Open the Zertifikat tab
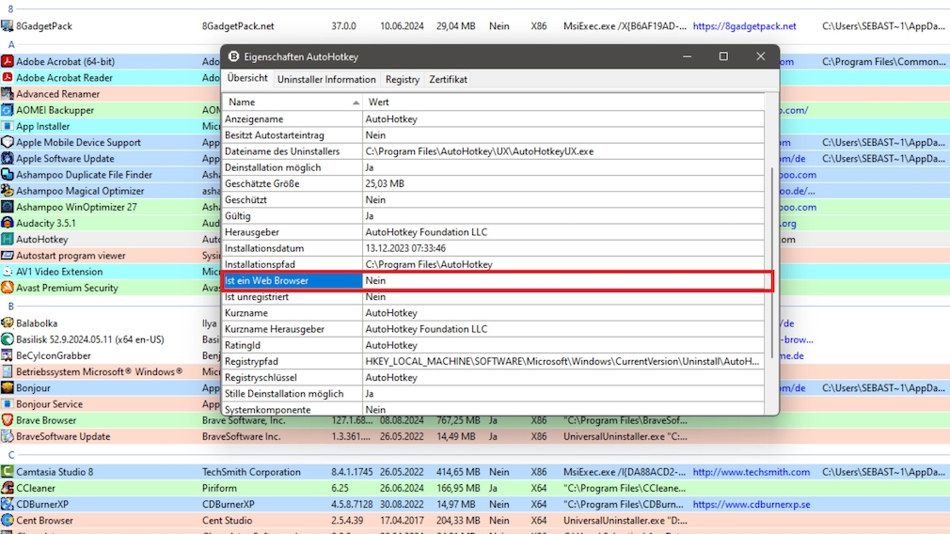The width and height of the screenshot is (950, 534). click(449, 80)
